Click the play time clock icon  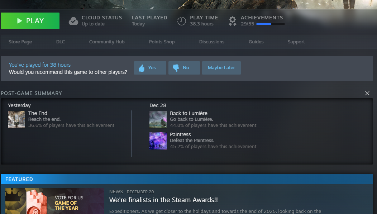click(x=182, y=21)
